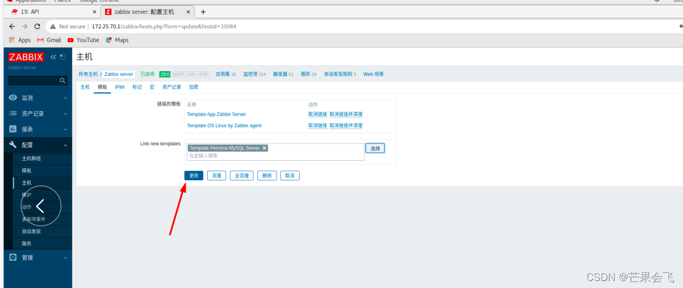This screenshot has height=288, width=683.
Task: Click the 更新 update button
Action: point(193,176)
